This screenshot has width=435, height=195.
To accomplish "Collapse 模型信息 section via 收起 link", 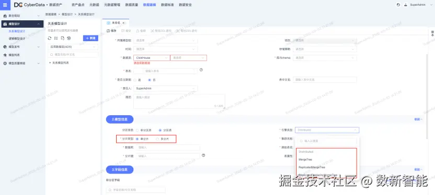I will (418, 119).
